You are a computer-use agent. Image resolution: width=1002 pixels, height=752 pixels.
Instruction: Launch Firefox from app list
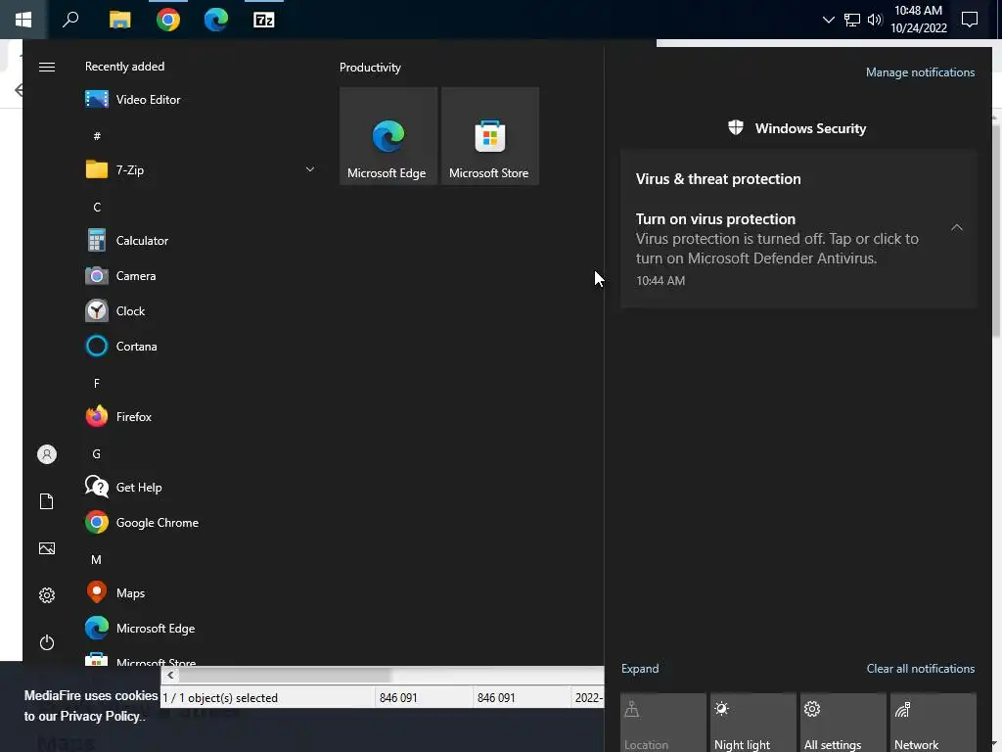202,416
